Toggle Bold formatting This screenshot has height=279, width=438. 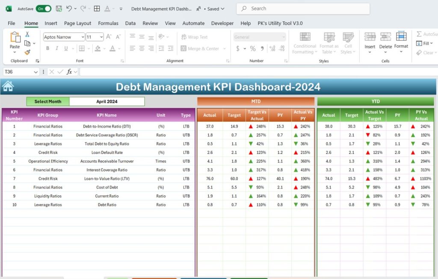[48, 49]
